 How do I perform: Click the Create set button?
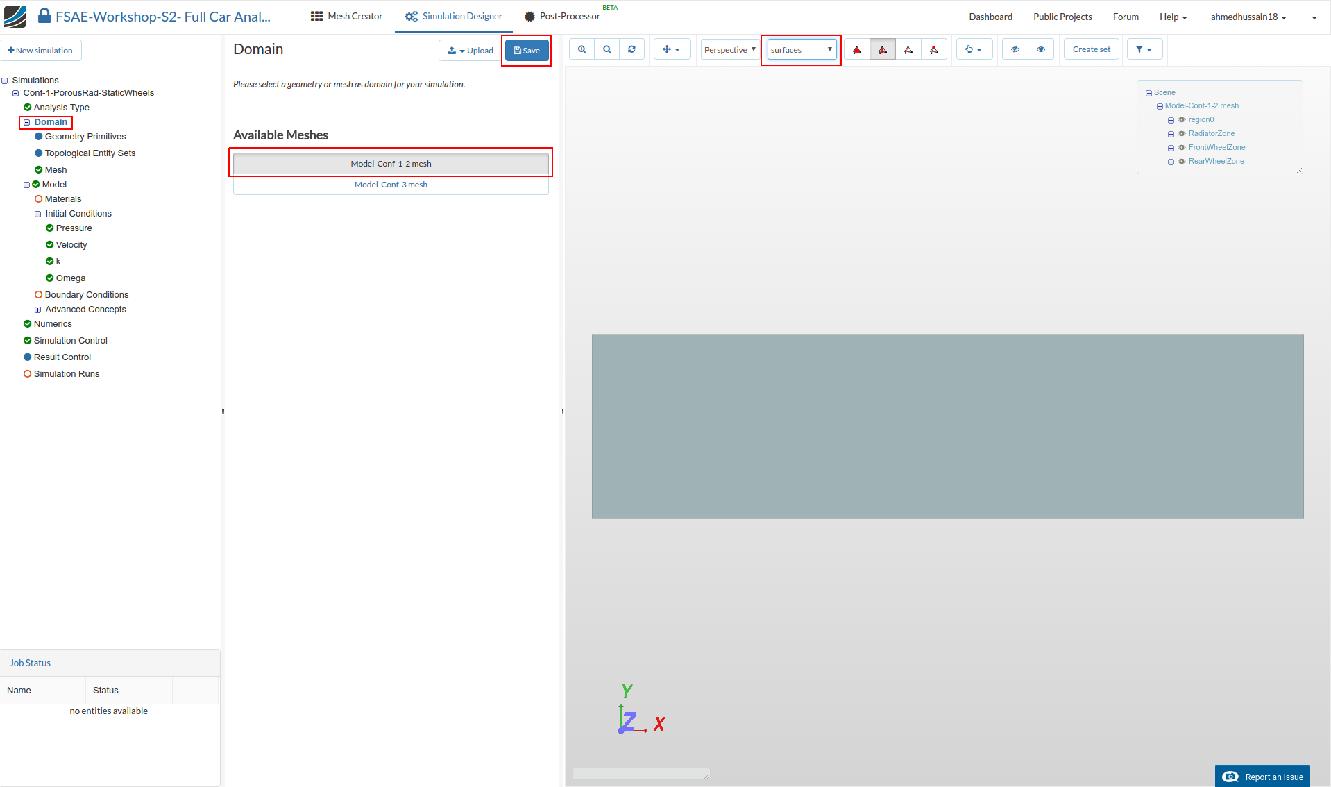(x=1092, y=49)
